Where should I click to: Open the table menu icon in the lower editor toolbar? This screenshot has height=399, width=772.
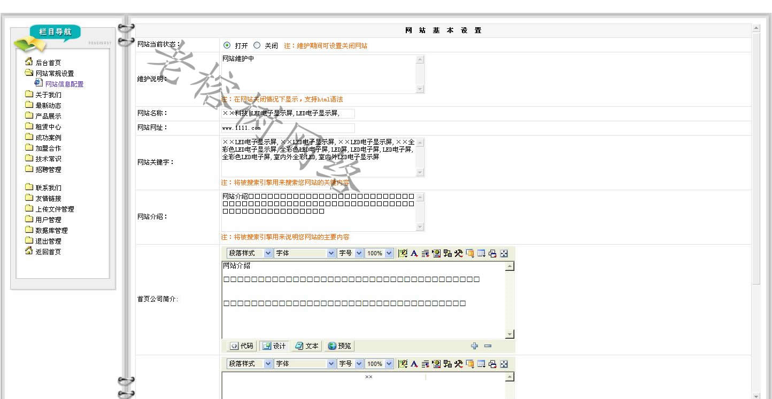pyautogui.click(x=481, y=364)
